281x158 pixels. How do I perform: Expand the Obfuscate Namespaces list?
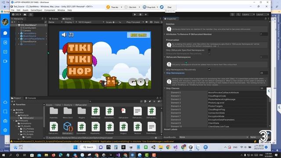point(165,57)
